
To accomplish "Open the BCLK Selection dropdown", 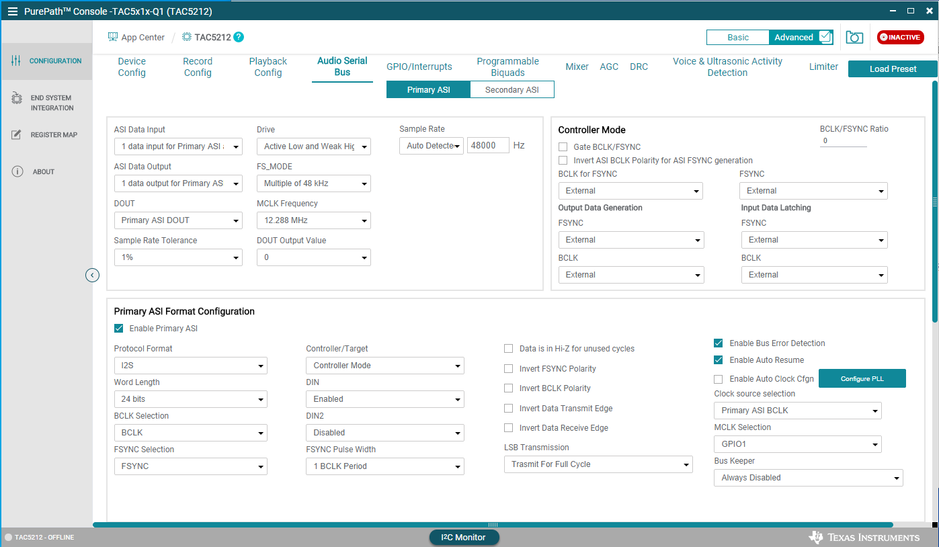I will coord(191,433).
